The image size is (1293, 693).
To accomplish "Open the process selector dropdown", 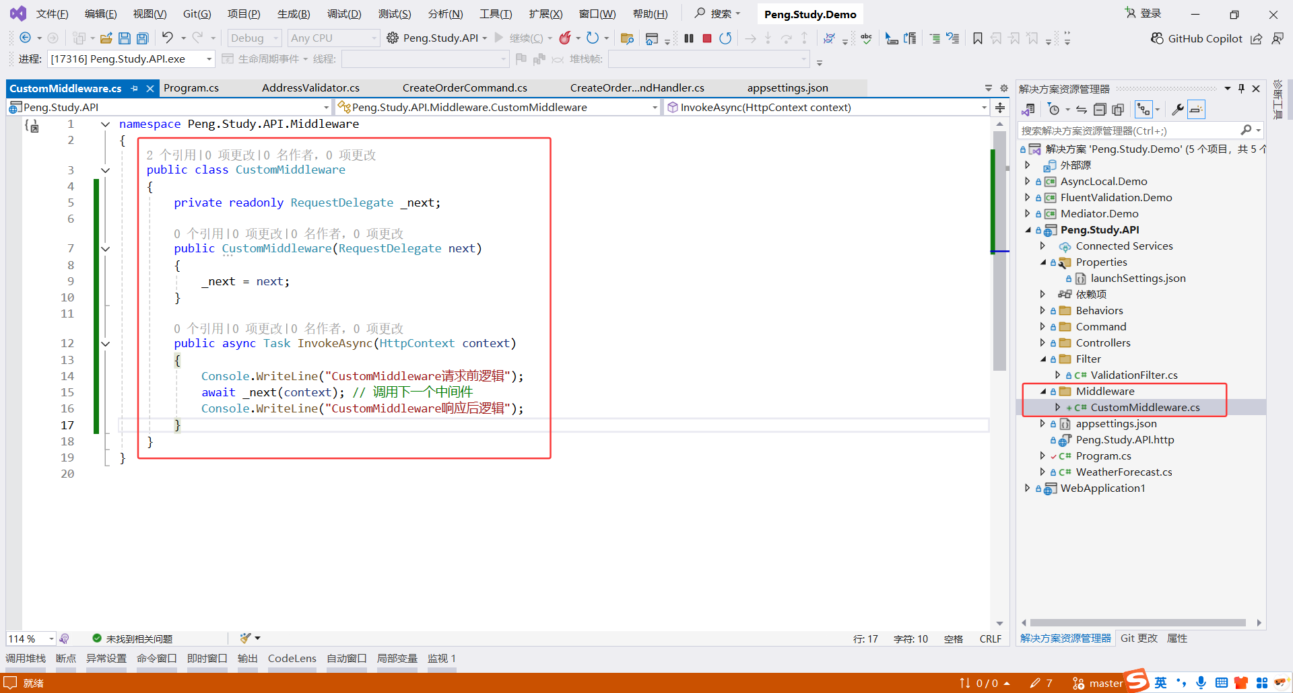I will coord(131,59).
